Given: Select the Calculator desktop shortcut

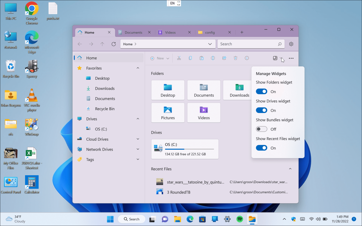Looking at the screenshot, I should [32, 185].
